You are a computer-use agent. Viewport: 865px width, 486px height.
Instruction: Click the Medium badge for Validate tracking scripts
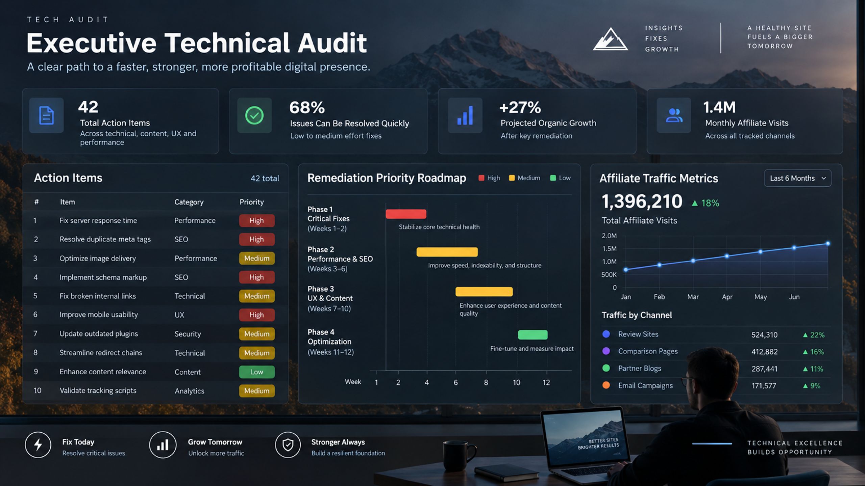257,391
